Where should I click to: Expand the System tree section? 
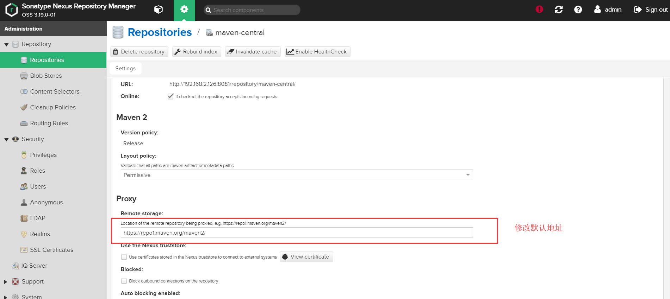(6, 297)
